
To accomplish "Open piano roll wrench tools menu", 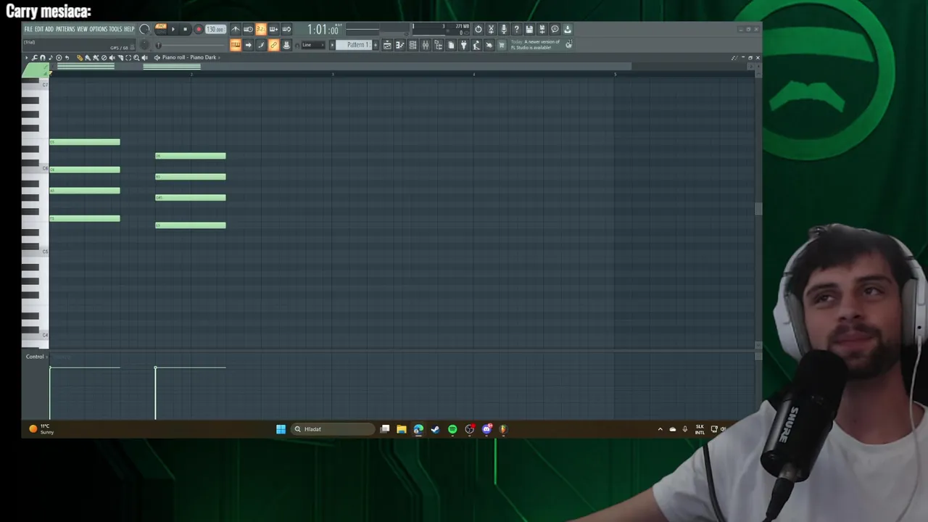I will pos(34,57).
